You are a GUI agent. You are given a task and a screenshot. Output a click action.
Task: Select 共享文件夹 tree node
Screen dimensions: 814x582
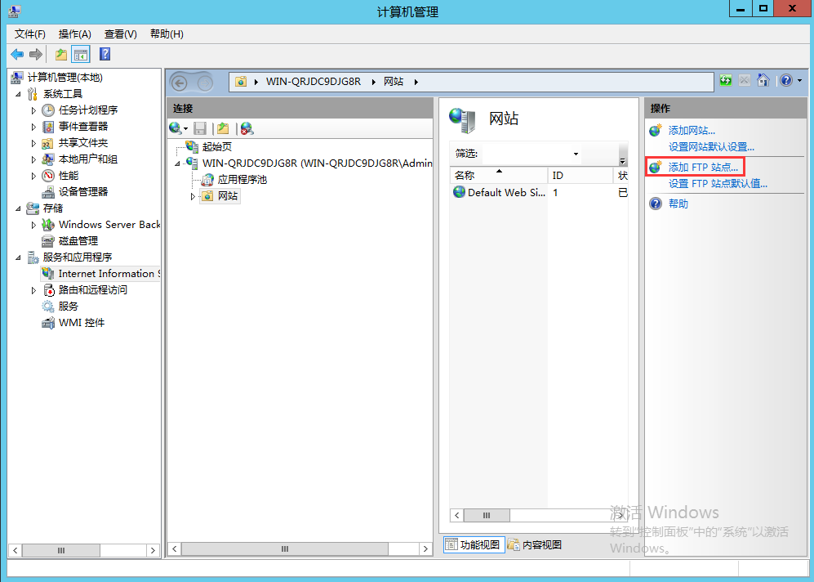coord(83,143)
